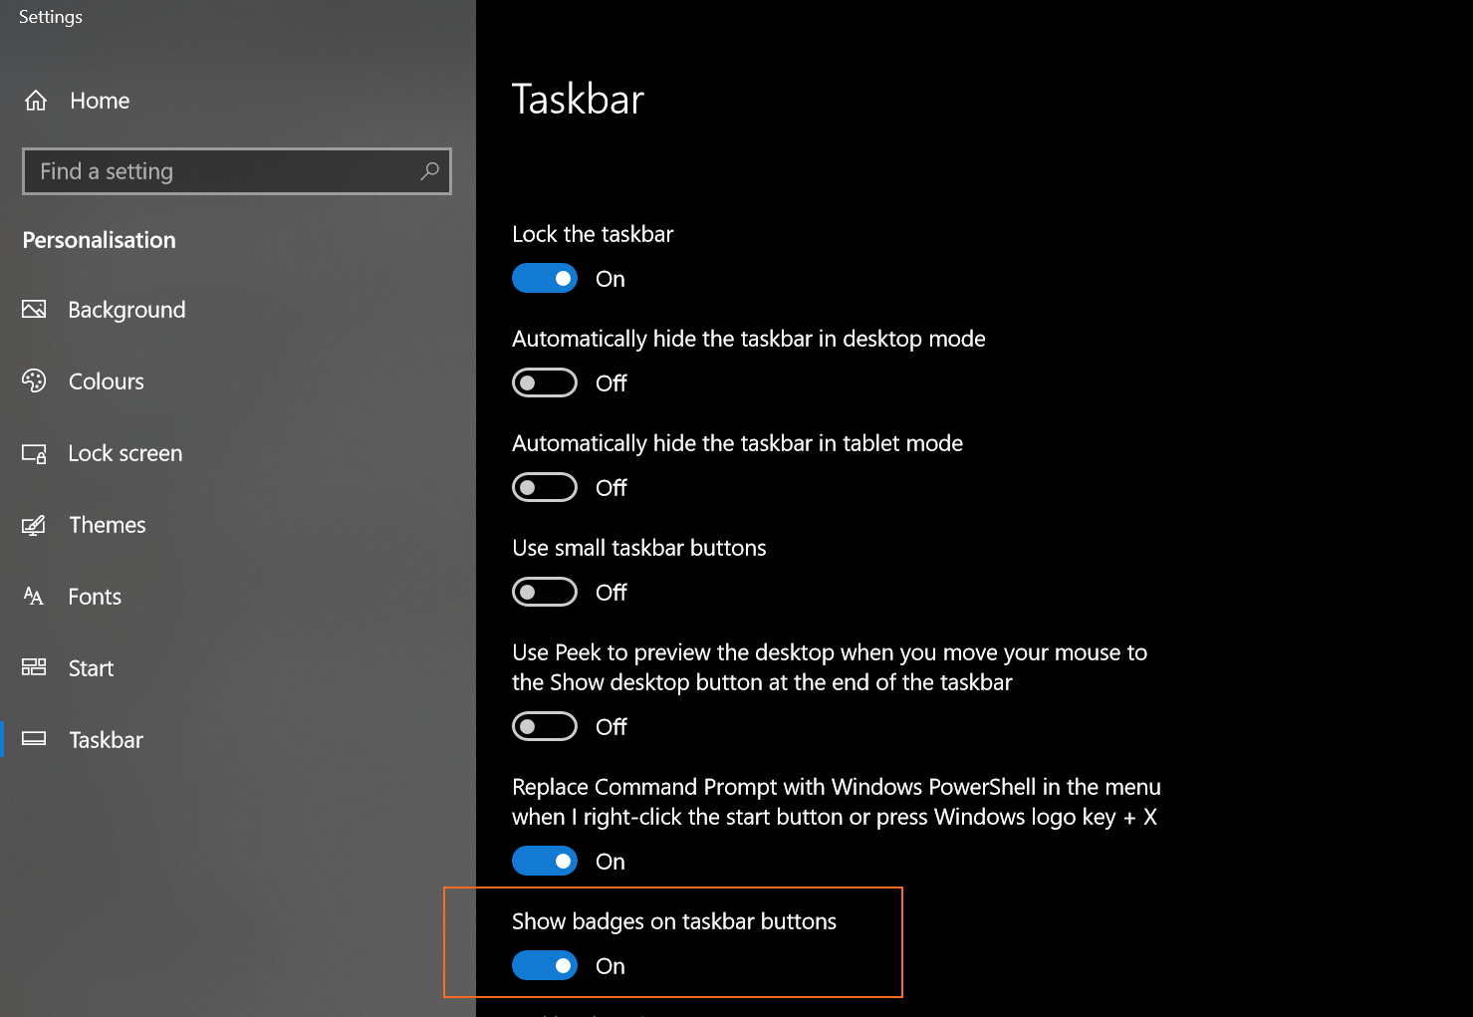Enable automatically hide taskbar in tablet mode
Screen dimensions: 1473x1017
pos(544,487)
